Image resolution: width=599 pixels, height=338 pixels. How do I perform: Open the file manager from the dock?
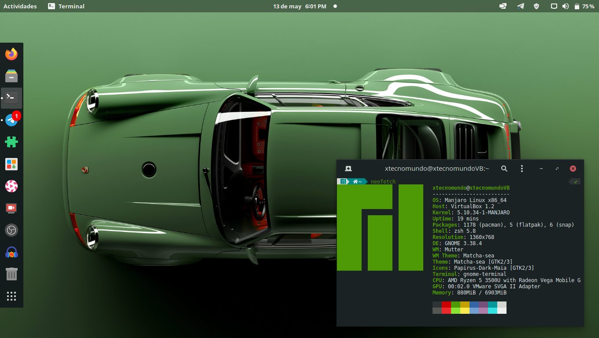click(x=11, y=76)
